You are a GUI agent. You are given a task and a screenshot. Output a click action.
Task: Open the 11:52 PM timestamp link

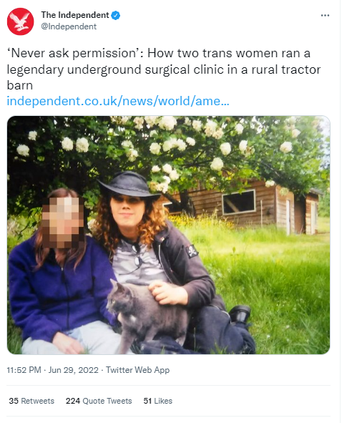(24, 370)
